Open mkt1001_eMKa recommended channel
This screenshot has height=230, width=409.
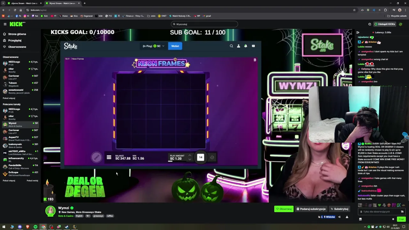pyautogui.click(x=20, y=152)
